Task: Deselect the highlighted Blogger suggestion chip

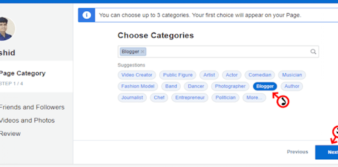Action: pyautogui.click(x=265, y=86)
